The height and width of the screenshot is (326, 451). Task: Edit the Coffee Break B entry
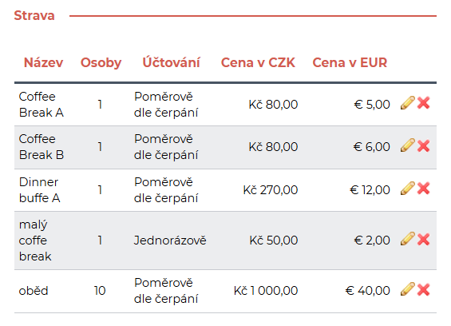coord(408,145)
